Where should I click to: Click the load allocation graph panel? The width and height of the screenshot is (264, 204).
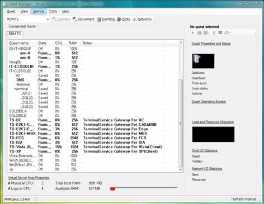[x=213, y=134]
